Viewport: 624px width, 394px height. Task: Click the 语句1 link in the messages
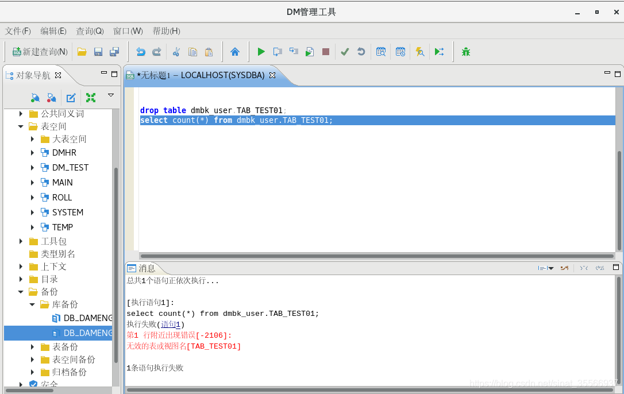[171, 325]
